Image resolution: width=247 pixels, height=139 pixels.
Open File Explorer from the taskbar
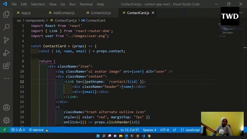tap(121, 136)
